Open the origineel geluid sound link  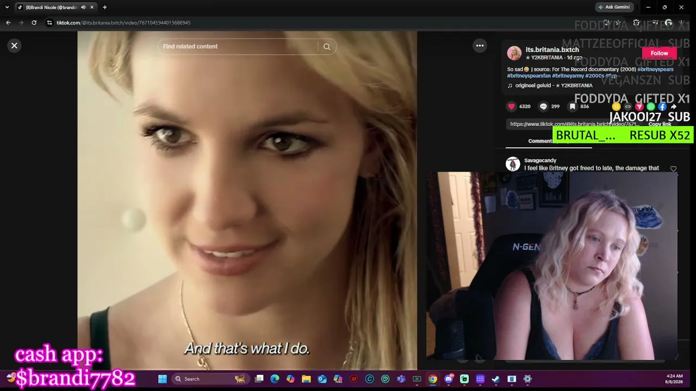[x=554, y=86]
